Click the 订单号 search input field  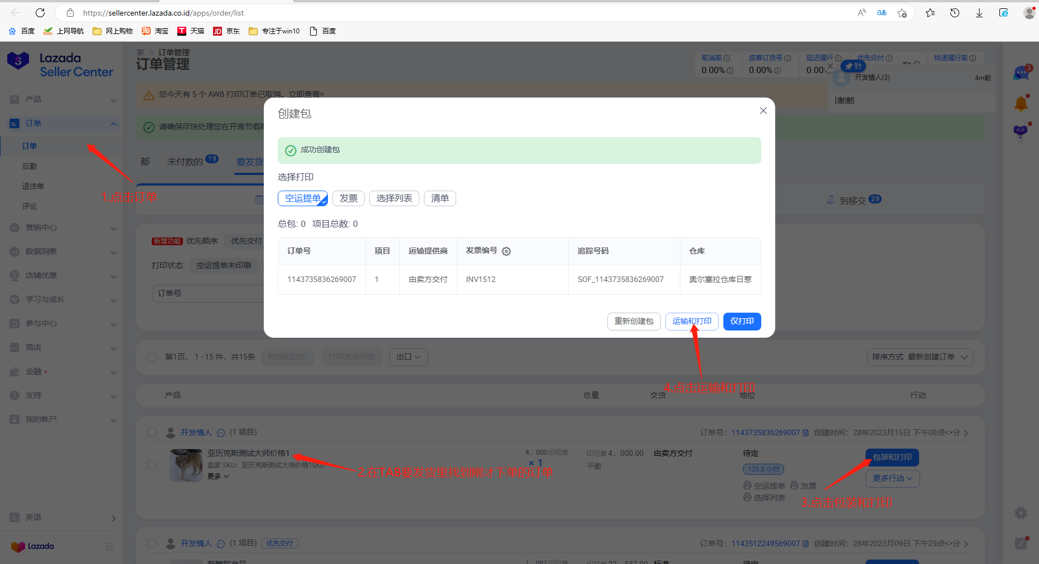(x=209, y=293)
